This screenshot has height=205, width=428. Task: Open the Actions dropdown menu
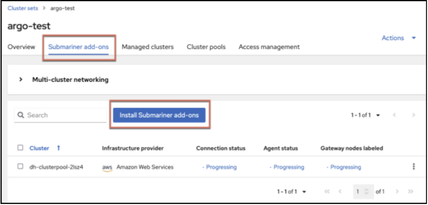(398, 38)
